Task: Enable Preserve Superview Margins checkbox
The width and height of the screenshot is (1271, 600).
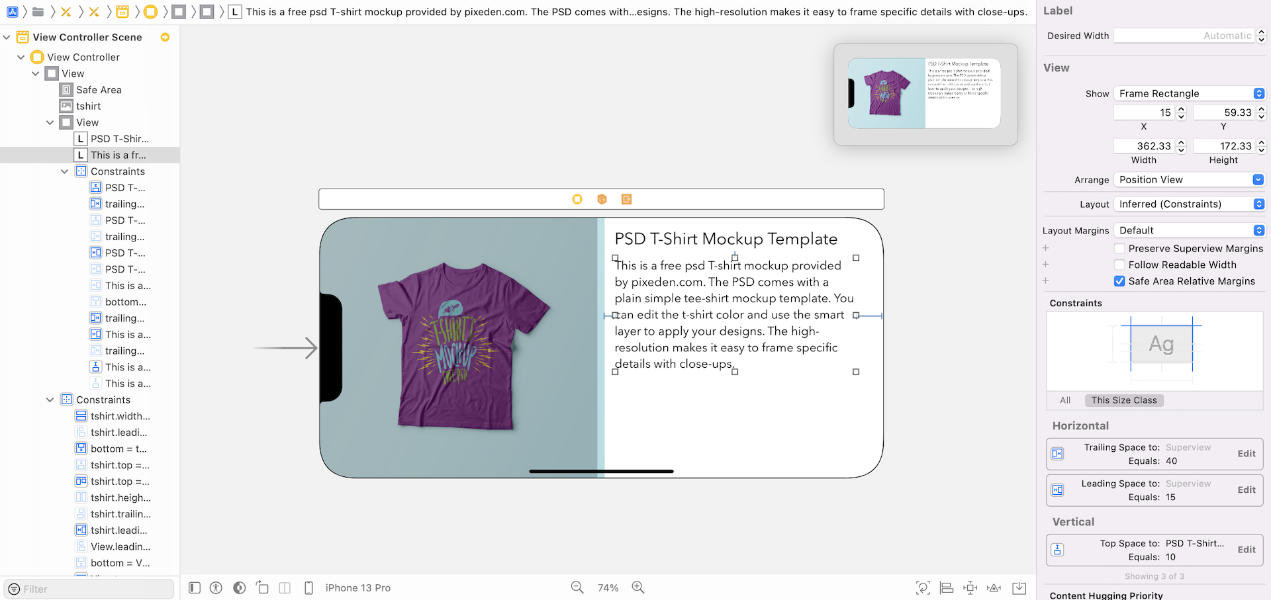Action: [x=1119, y=249]
